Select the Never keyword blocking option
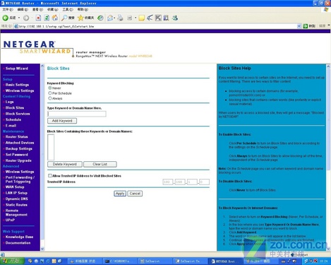Viewport: 331px width, 265px height. 50,88
